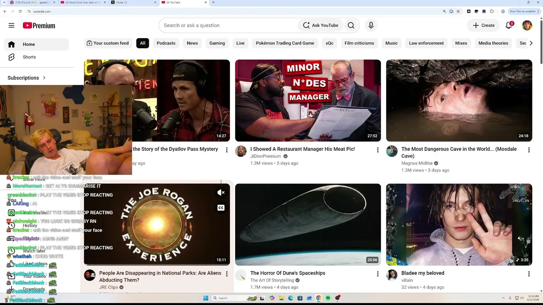This screenshot has width=543, height=305.
Task: Select the Mixes filter chip
Action: pyautogui.click(x=461, y=43)
